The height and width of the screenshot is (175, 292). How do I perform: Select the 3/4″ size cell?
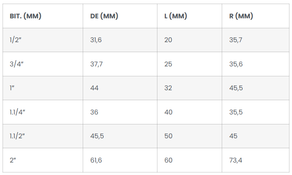click(x=16, y=64)
